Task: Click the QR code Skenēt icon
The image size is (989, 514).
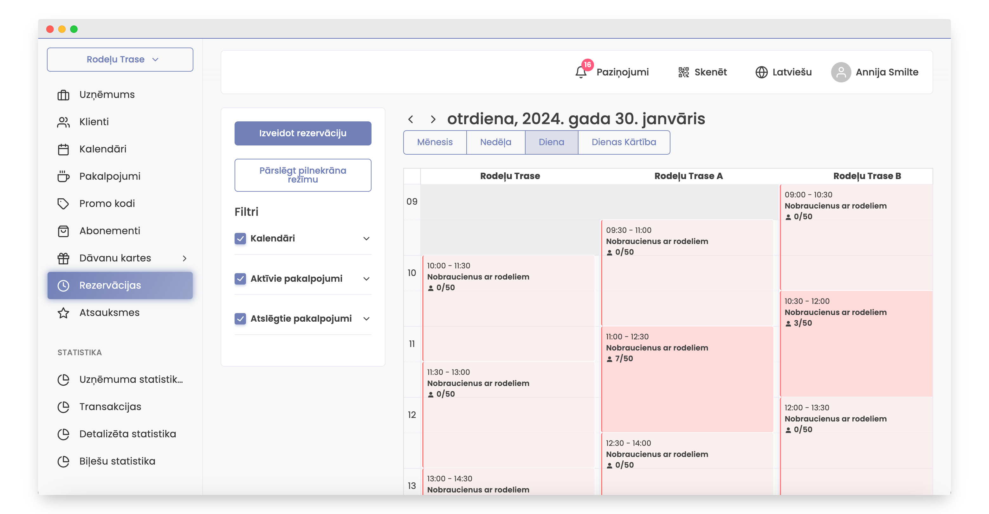Action: pos(683,72)
